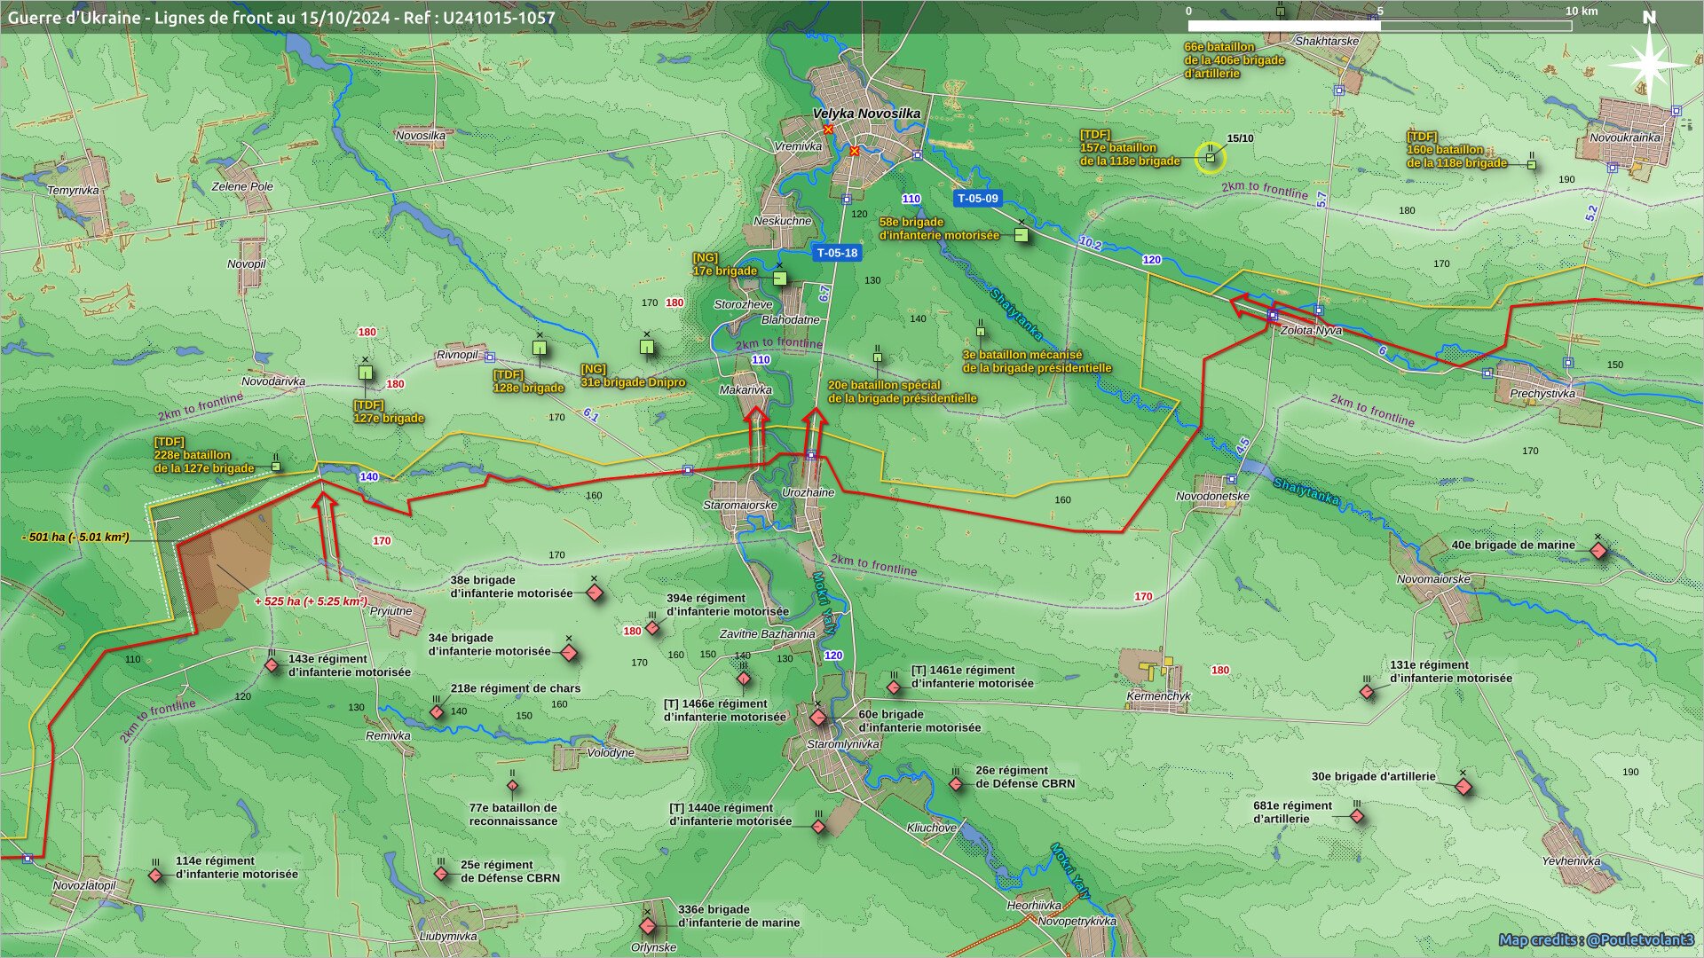This screenshot has height=958, width=1704.
Task: Click the T-05-18 road shield
Action: [837, 253]
